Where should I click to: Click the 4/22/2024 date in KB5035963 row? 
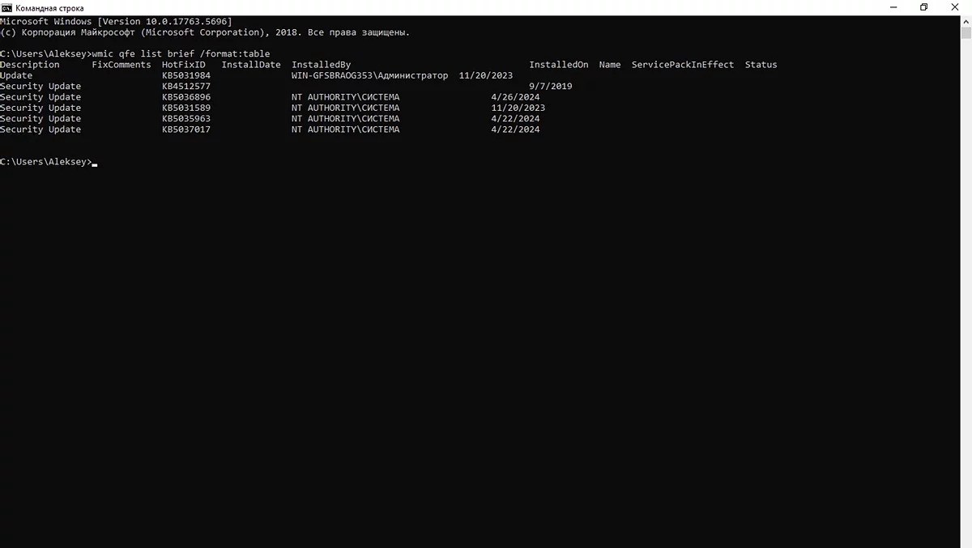[515, 118]
